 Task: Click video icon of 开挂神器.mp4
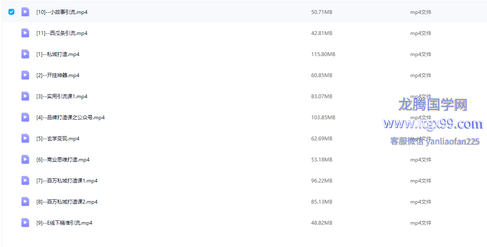point(25,75)
